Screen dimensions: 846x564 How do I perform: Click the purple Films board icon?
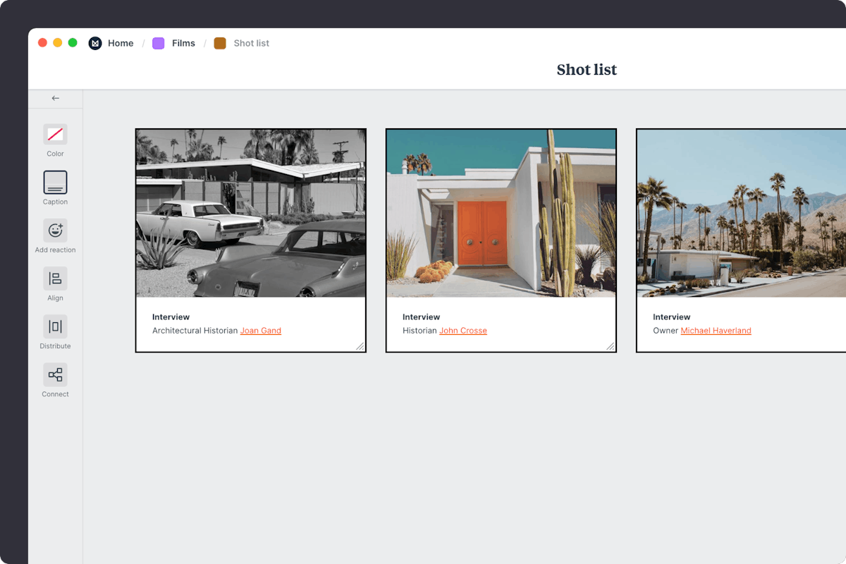tap(158, 43)
